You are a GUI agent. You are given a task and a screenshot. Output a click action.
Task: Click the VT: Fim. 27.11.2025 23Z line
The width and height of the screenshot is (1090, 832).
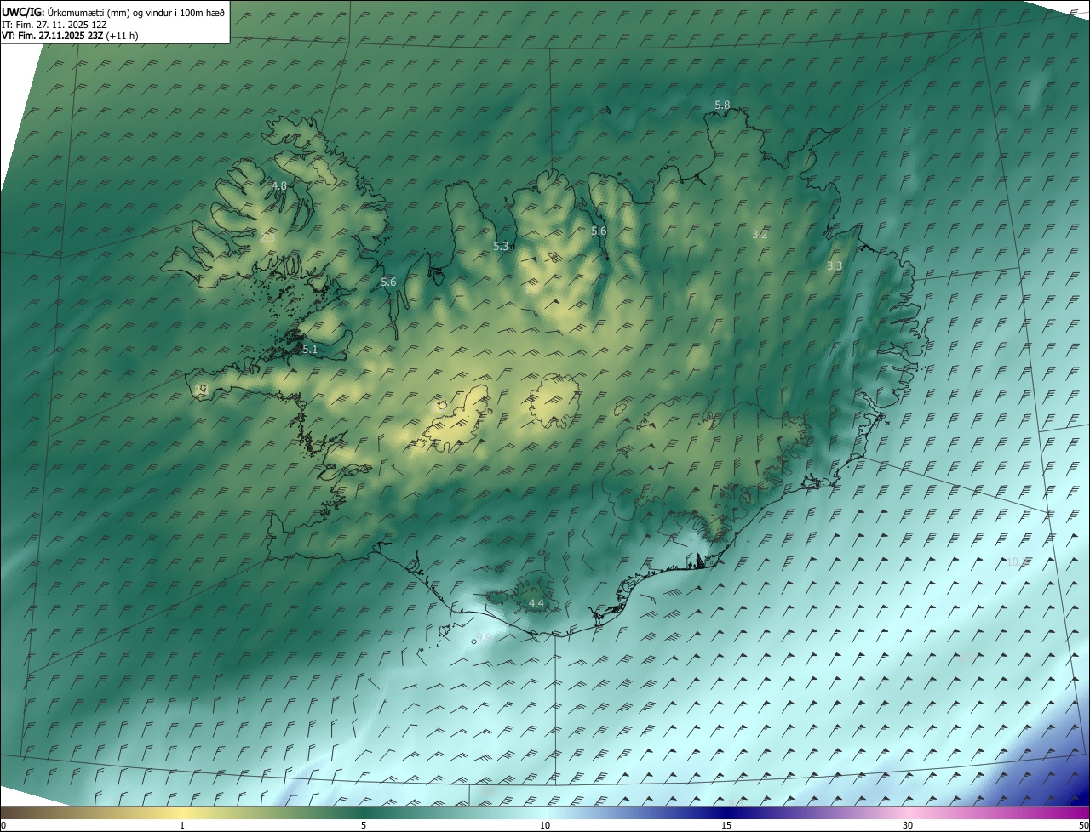coord(69,36)
